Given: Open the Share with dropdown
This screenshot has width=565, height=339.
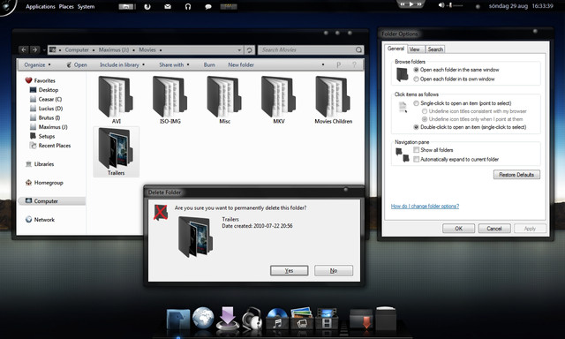Looking at the screenshot, I should 174,64.
